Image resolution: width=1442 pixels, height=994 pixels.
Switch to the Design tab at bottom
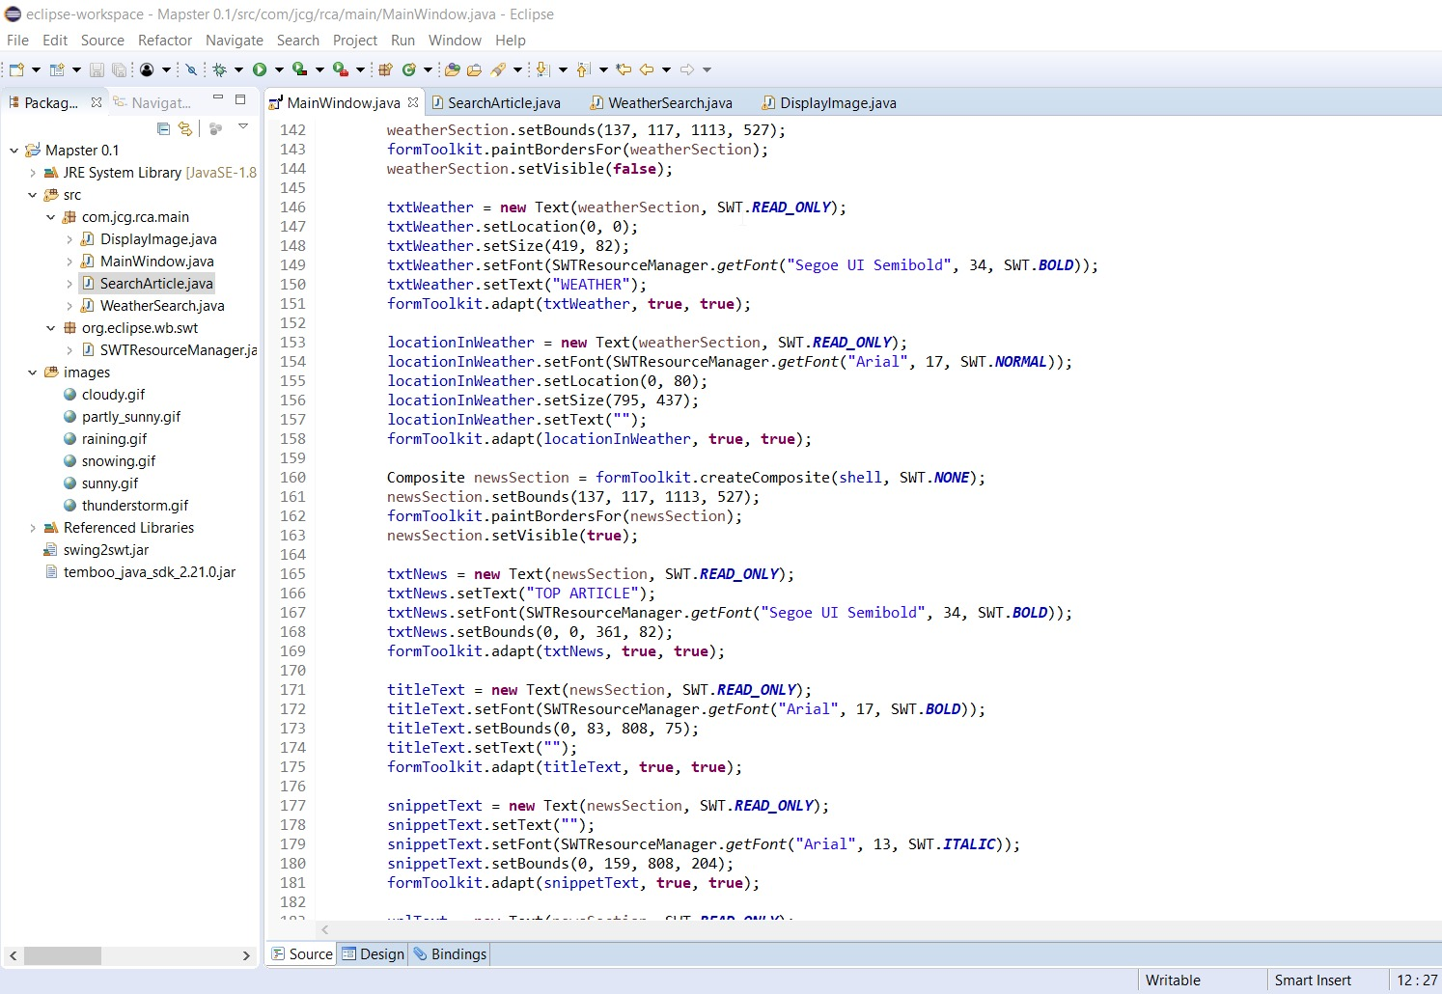point(374,953)
